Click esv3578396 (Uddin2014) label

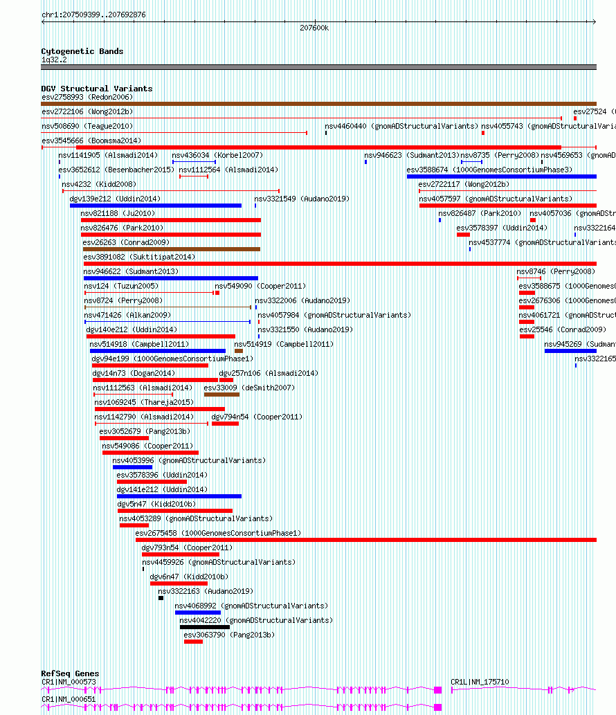162,476
